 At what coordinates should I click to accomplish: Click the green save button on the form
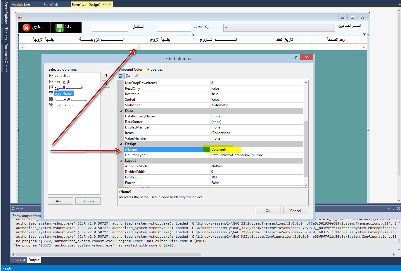click(x=66, y=27)
